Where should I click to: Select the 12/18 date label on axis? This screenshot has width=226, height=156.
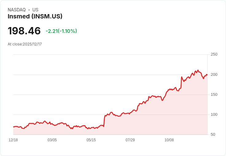point(13,140)
